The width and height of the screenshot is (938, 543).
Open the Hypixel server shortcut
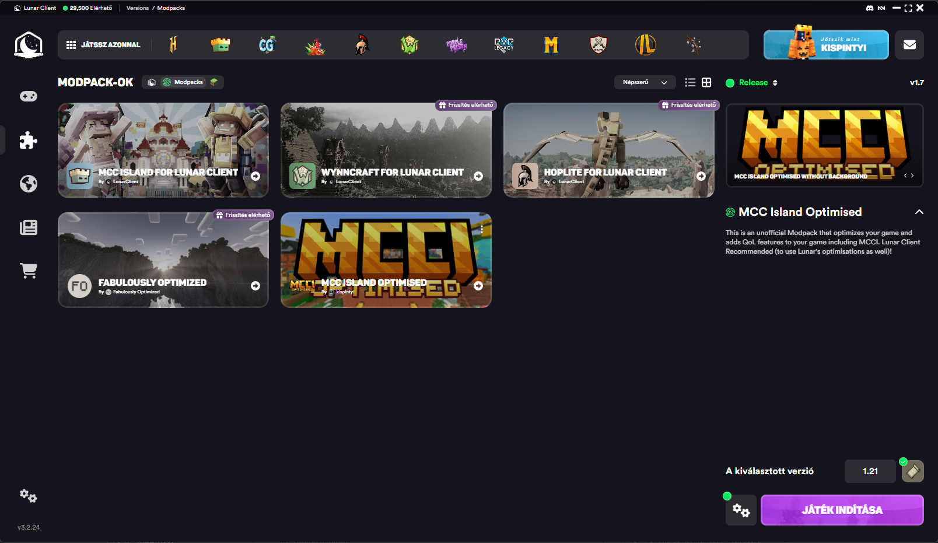(173, 45)
